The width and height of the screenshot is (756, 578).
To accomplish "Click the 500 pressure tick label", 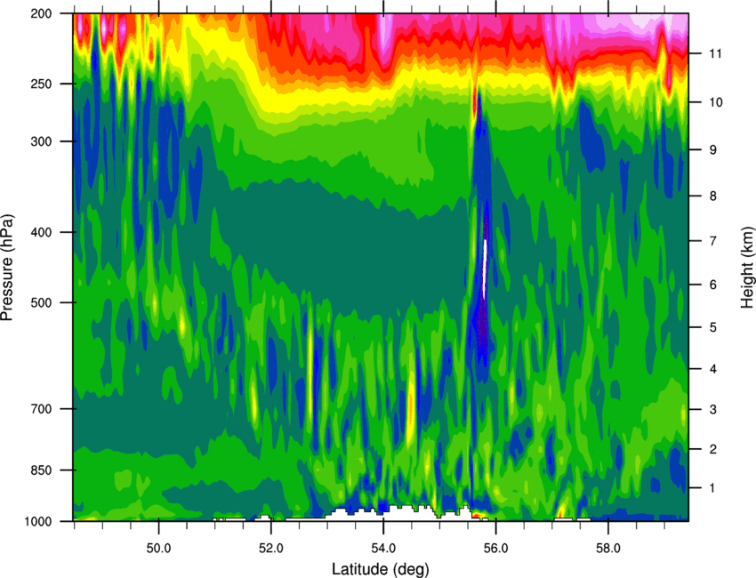I will click(42, 302).
